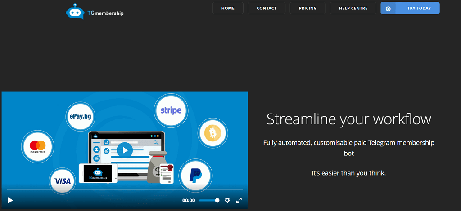Click the Streamline your workflow heading
461x211 pixels.
(349, 119)
